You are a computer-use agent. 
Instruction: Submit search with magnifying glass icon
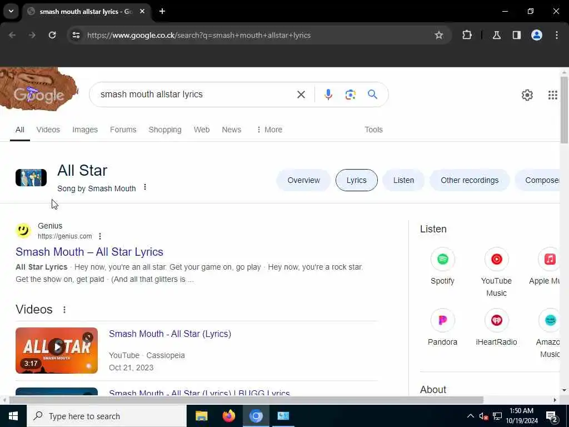(x=372, y=95)
